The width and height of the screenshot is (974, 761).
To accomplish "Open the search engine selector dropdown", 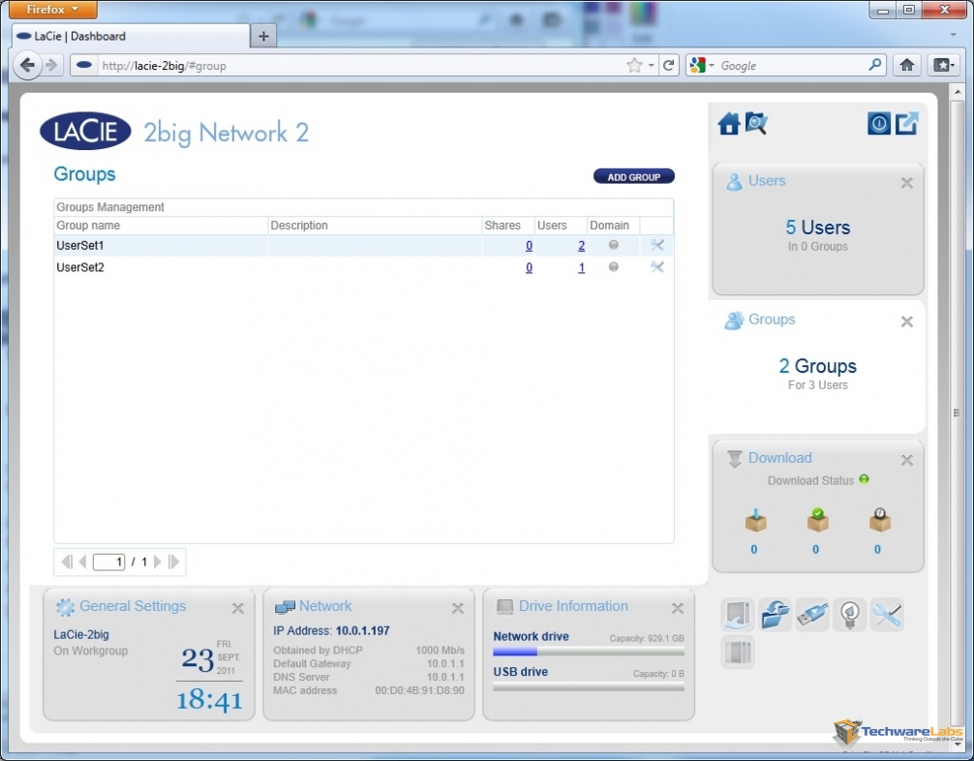I will pyautogui.click(x=702, y=65).
